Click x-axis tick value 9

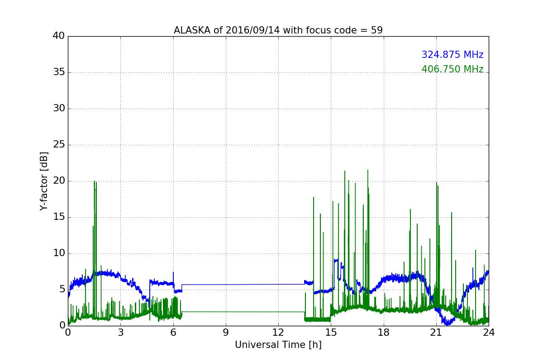coord(225,333)
